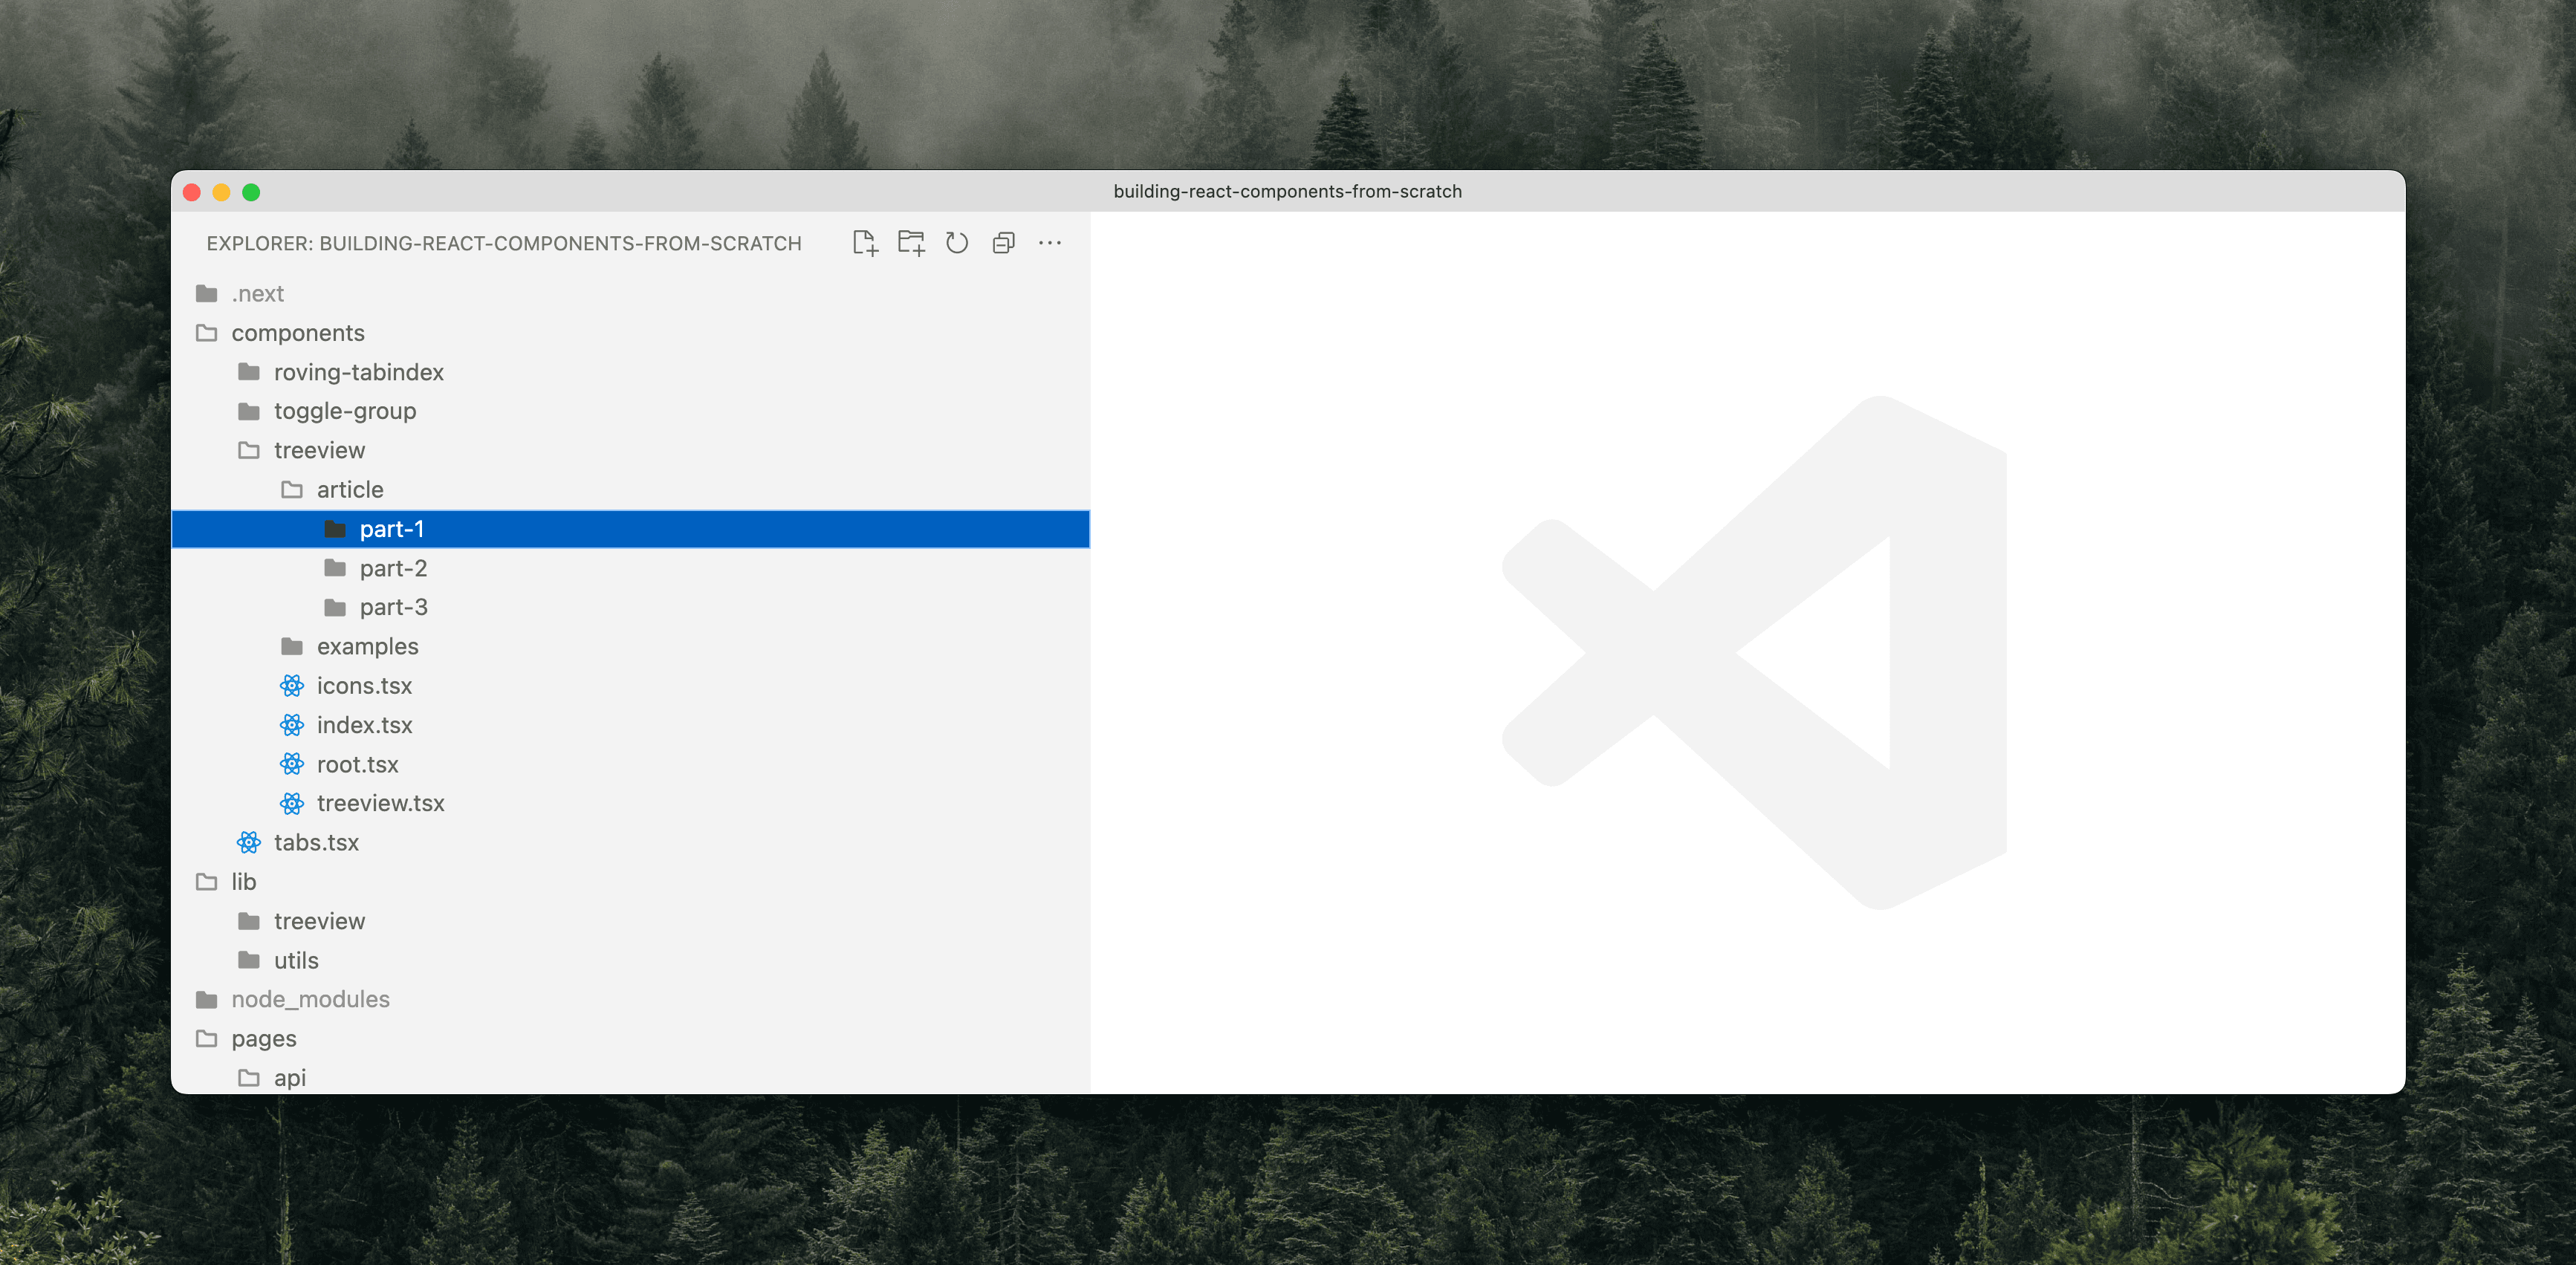2576x1265 pixels.
Task: Expand the roving-tabindex folder
Action: tap(358, 372)
